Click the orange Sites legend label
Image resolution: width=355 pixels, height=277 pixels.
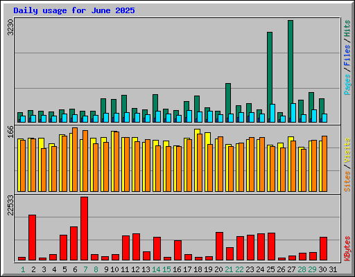tap(347, 181)
